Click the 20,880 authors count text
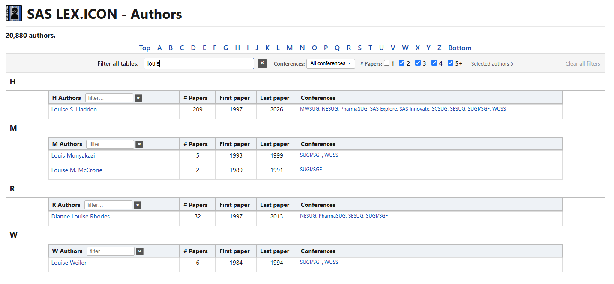This screenshot has height=284, width=614. [30, 36]
